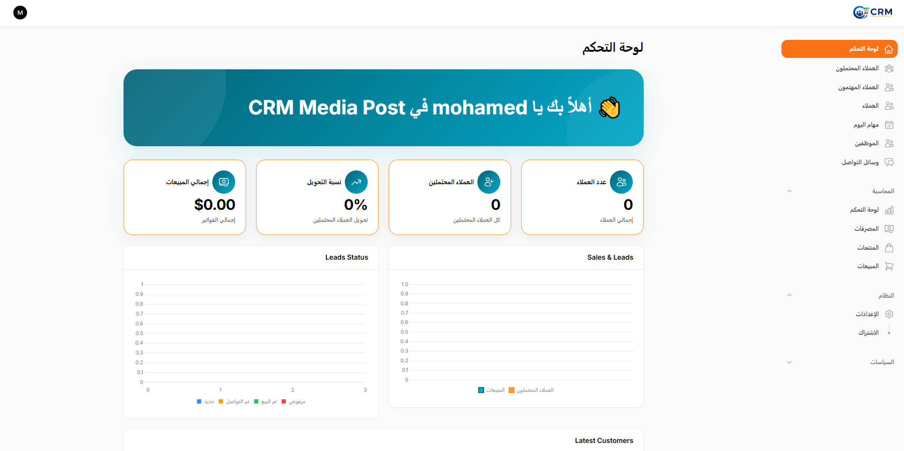
Task: Click the المصرفات money icon
Action: pyautogui.click(x=889, y=229)
